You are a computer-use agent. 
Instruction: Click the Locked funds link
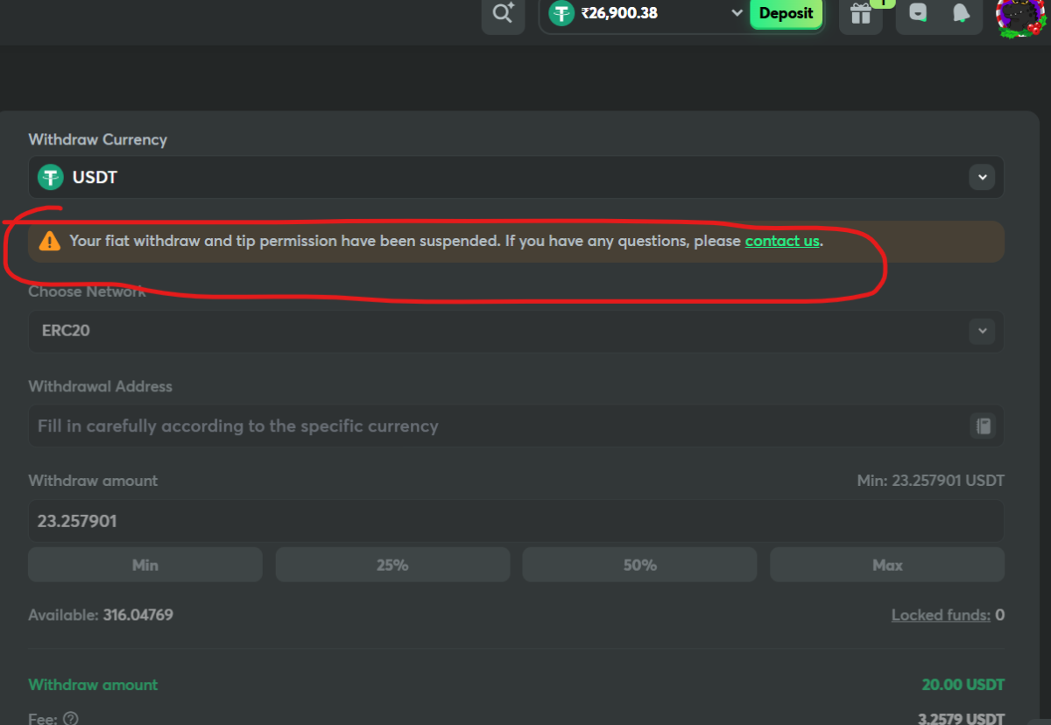click(941, 615)
